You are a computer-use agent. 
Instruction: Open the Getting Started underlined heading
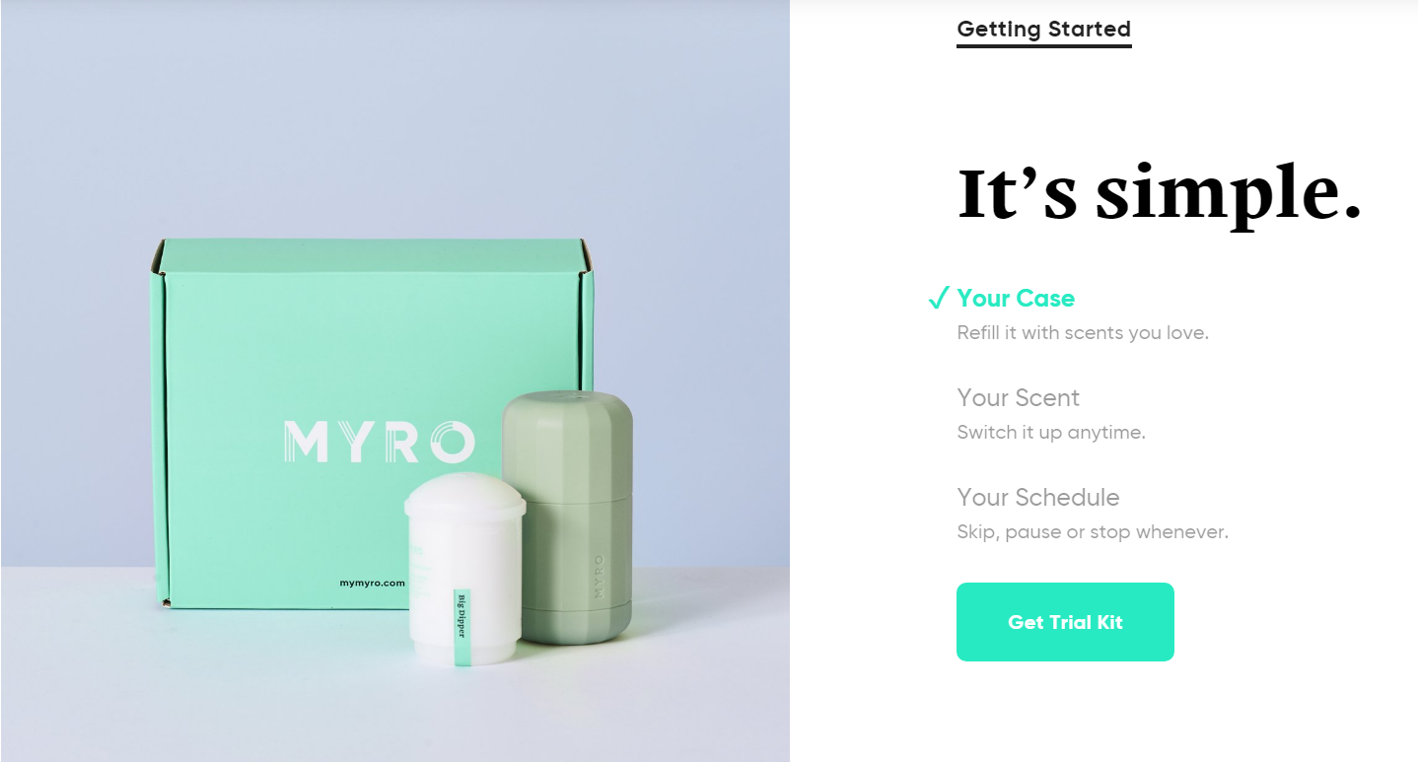[x=1044, y=30]
